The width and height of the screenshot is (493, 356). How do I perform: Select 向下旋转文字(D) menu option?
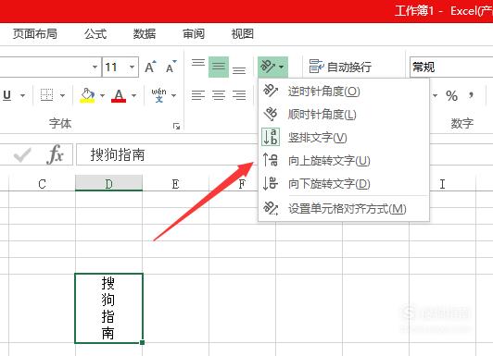pos(343,183)
